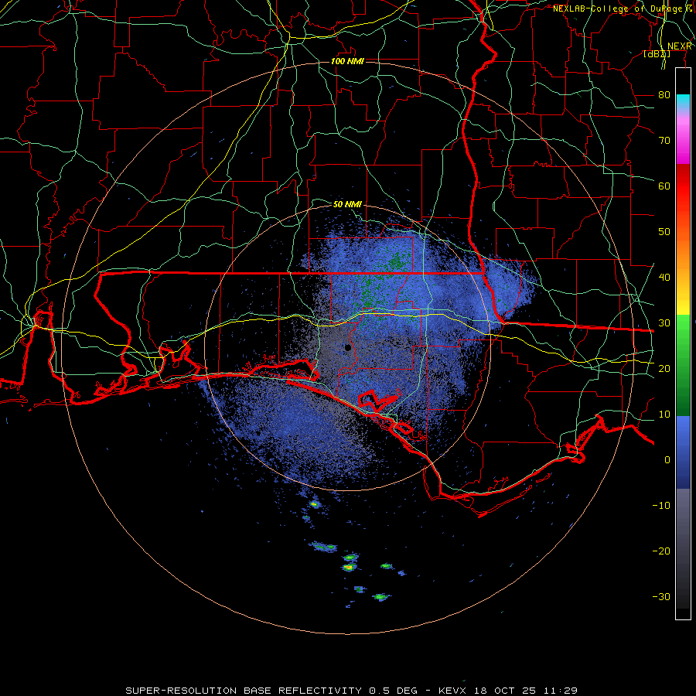Click the "[dBZ]" units label

pyautogui.click(x=657, y=53)
